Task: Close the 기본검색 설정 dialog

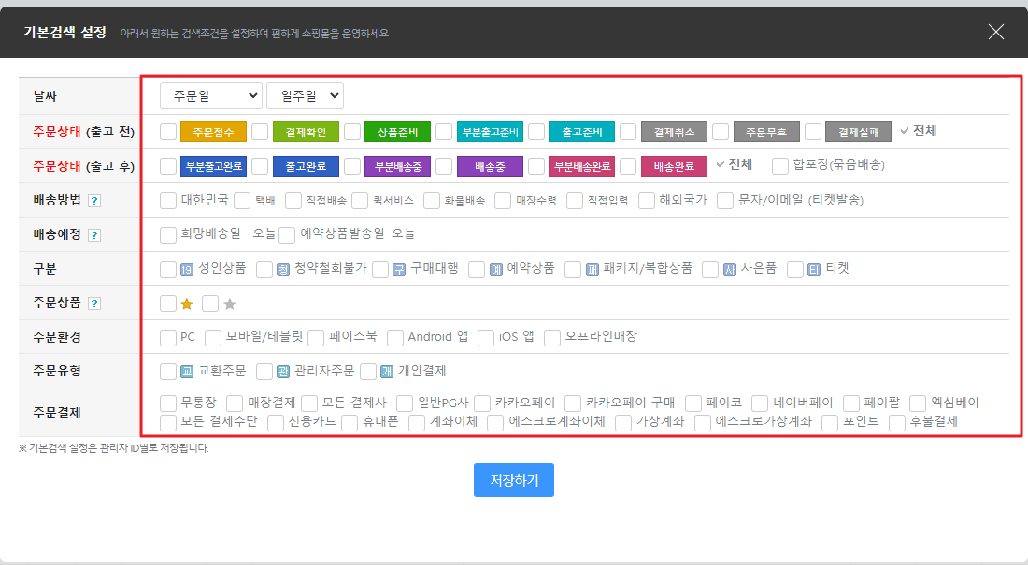Action: (996, 32)
